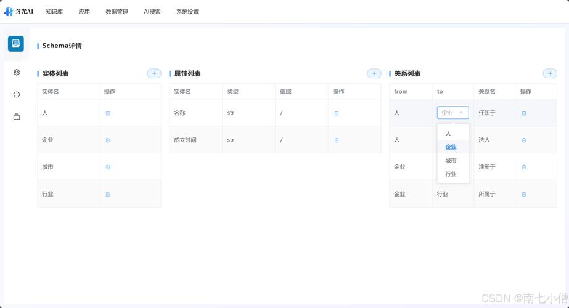
Task: Click 人 'from' cell in 法人 row
Action: click(x=397, y=140)
